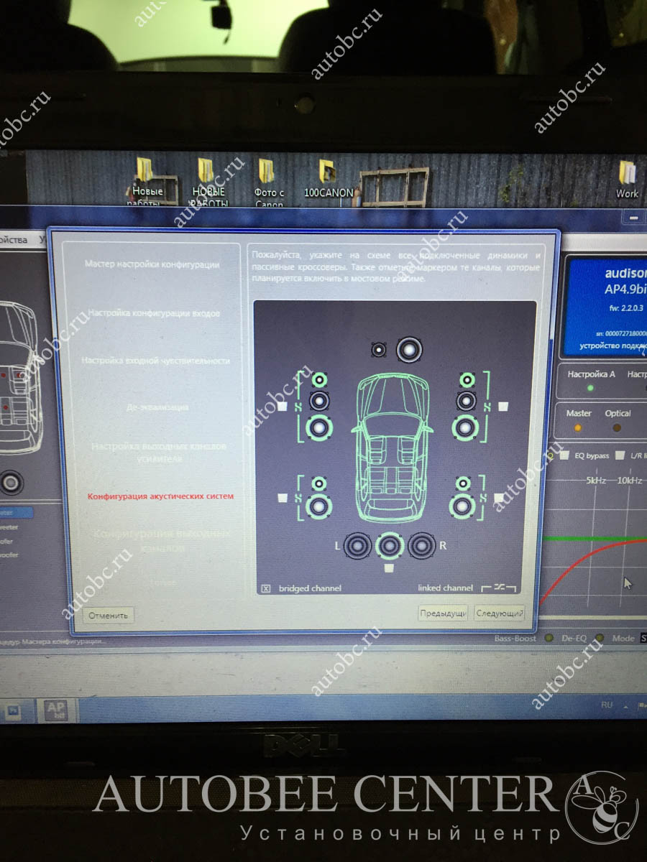Toggle rear left bridged channel checkbox
This screenshot has height=862, width=647.
click(x=283, y=497)
